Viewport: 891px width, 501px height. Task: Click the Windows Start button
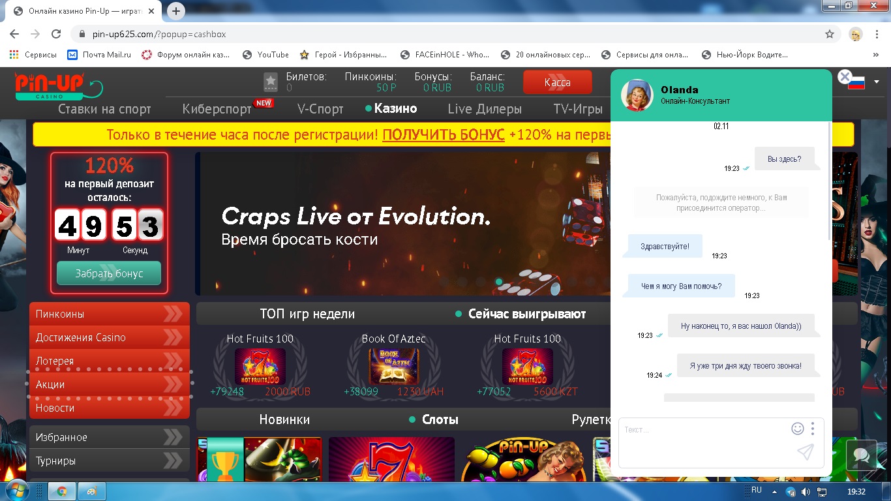[16, 491]
